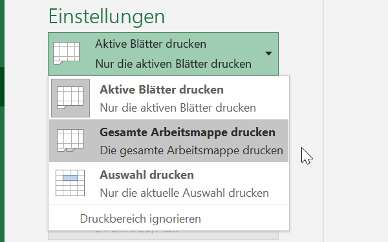Click the sheet icon inside the green dropdown header
This screenshot has height=242, width=388.
66,53
